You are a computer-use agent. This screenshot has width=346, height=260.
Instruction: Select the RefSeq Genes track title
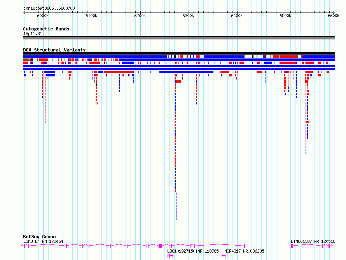39,237
